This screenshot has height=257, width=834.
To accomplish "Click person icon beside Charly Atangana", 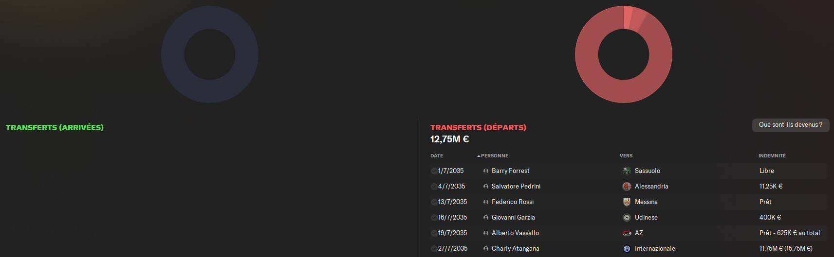I will tap(485, 249).
